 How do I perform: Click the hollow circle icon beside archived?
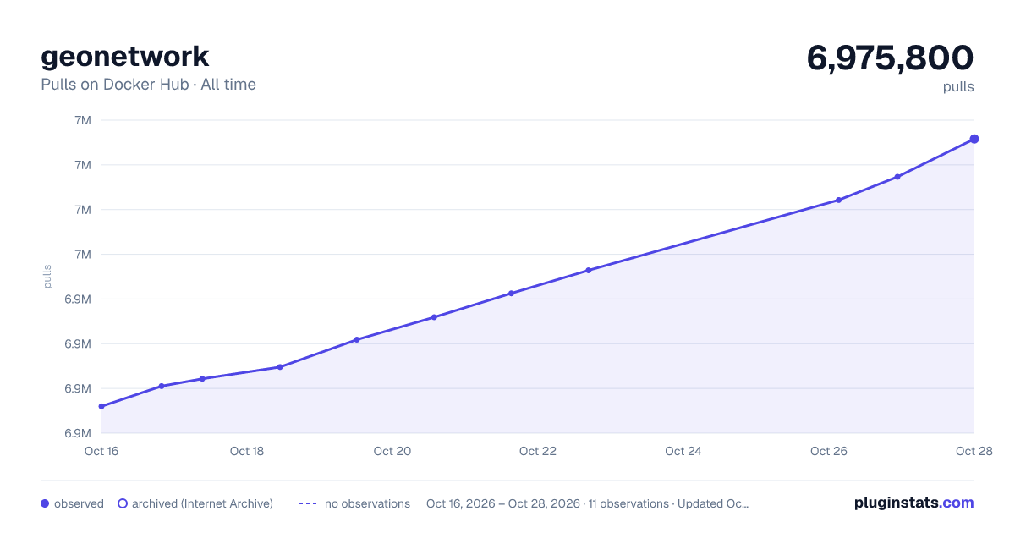(x=123, y=503)
